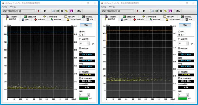Select the 写入 write radio button in left window
Screen dimensions: 198x105
coord(82,35)
